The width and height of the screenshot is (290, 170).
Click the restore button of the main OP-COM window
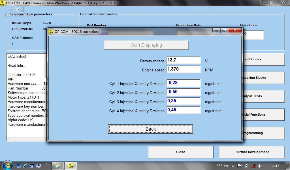272,3
